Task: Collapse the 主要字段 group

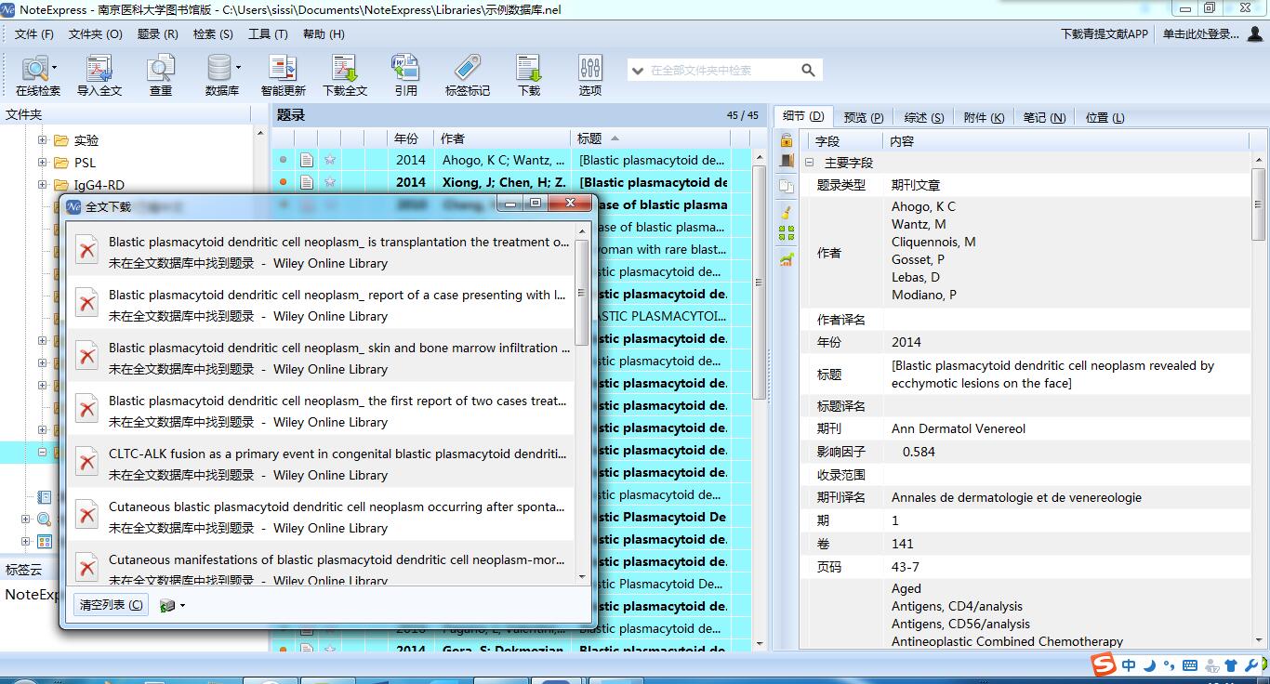Action: tap(809, 163)
